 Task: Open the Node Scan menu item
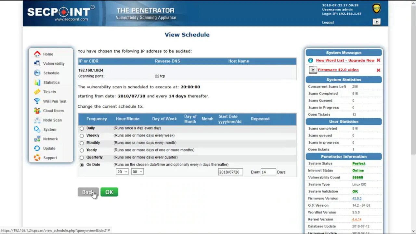point(52,120)
